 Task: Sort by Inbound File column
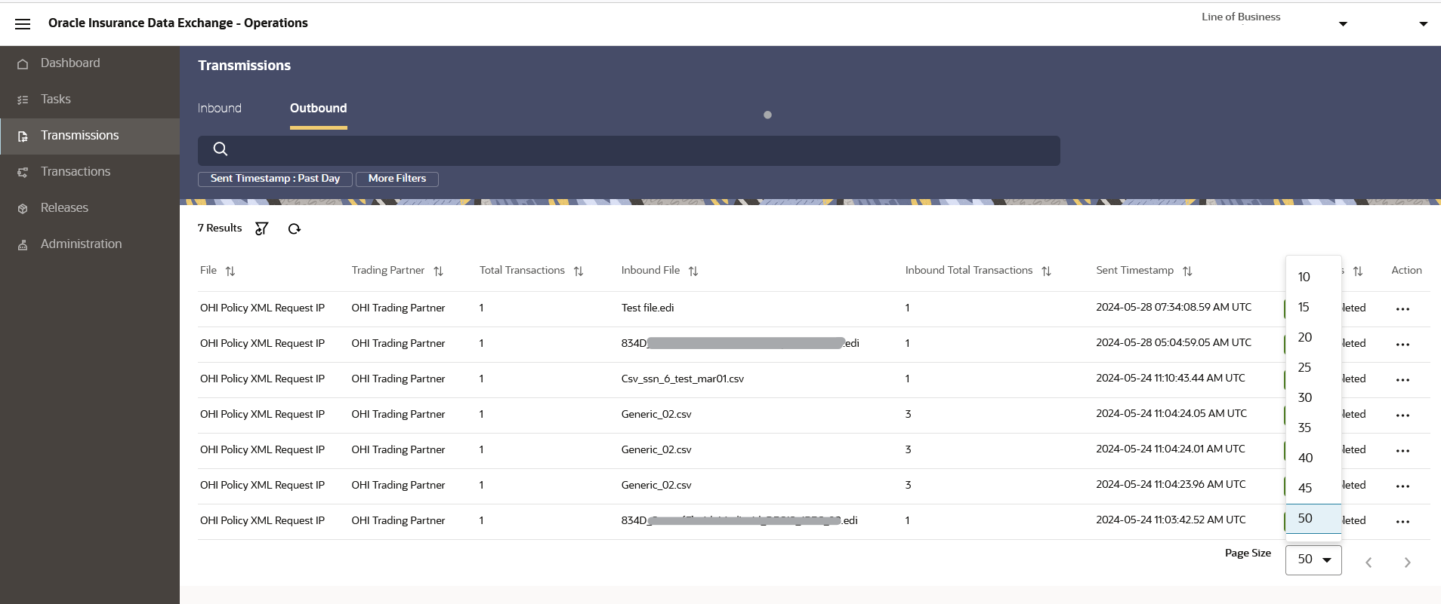click(x=693, y=271)
